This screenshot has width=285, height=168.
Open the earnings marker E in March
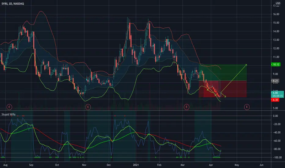[x=186, y=107]
